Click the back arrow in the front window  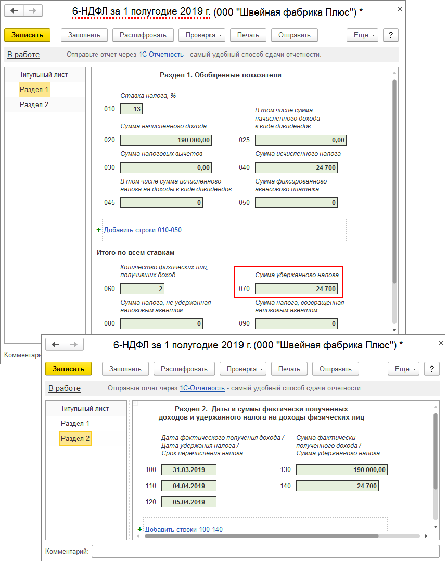coord(55,345)
